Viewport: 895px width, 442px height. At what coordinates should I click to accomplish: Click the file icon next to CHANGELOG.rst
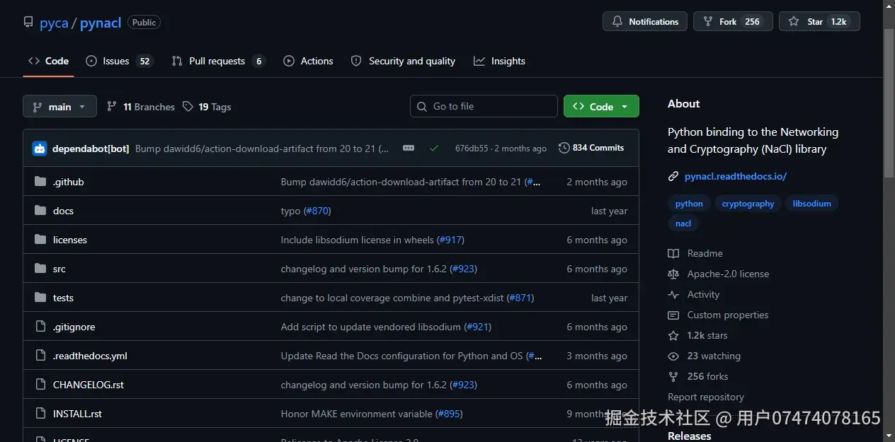coord(40,385)
